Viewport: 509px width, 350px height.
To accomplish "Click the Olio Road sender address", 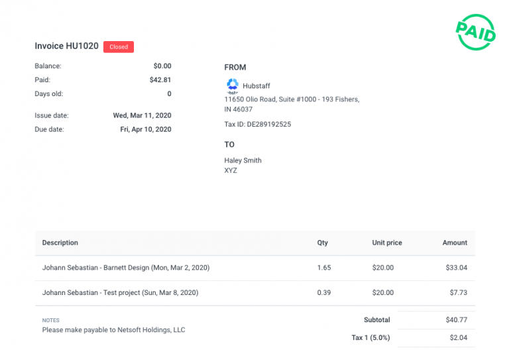I will point(292,99).
